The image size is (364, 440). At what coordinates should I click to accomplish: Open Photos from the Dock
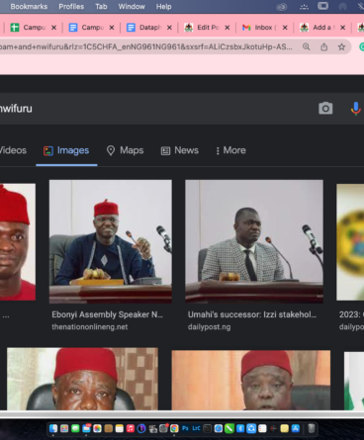coord(97,428)
